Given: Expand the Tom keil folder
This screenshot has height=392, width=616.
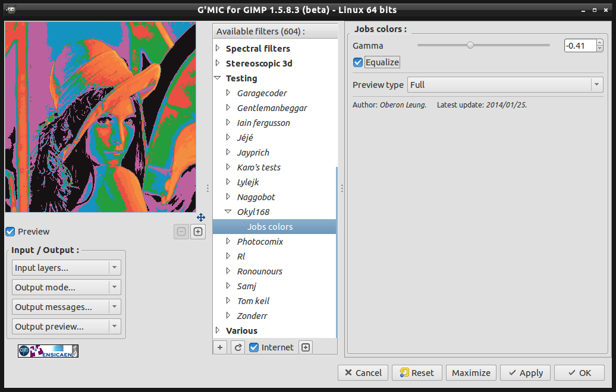Looking at the screenshot, I should (x=228, y=301).
